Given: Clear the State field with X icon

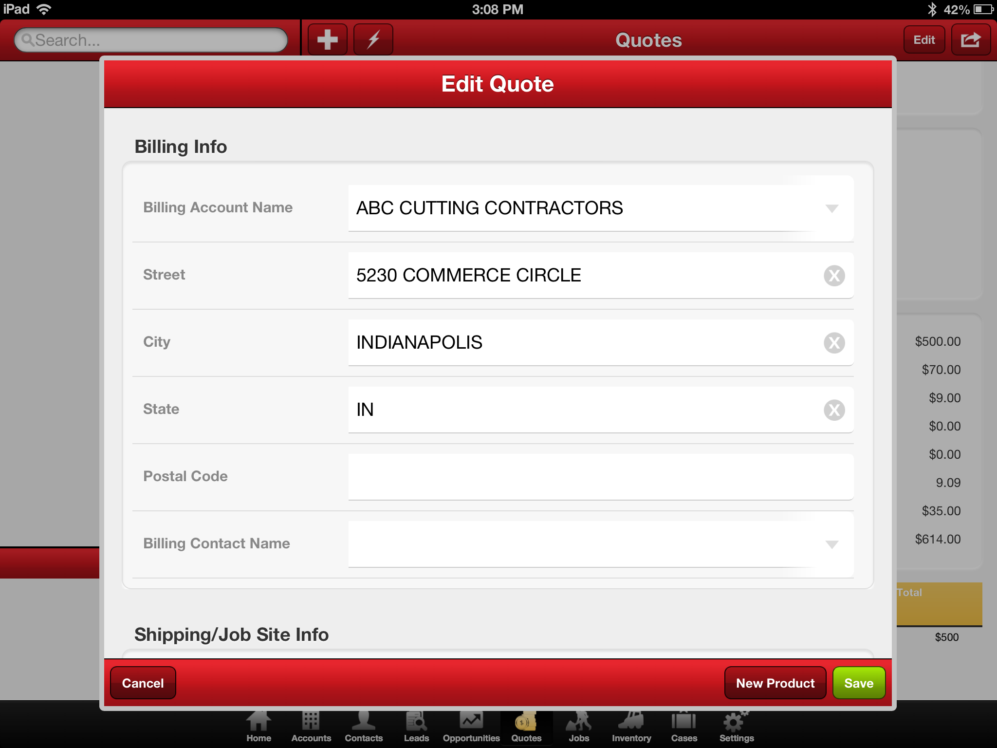Looking at the screenshot, I should (834, 410).
